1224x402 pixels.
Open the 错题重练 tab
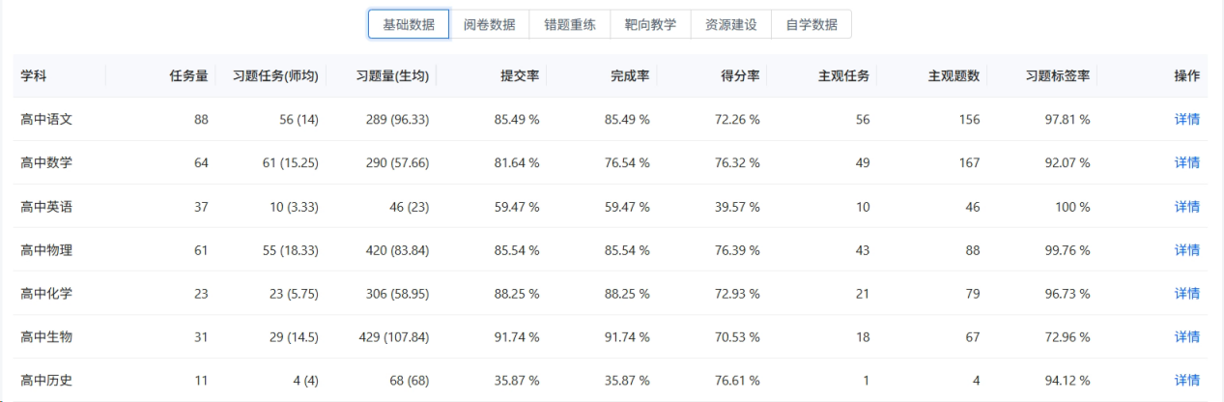click(570, 24)
